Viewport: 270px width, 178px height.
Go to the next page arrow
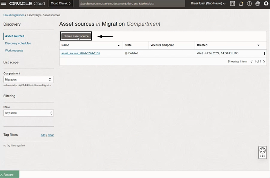pyautogui.click(x=264, y=62)
